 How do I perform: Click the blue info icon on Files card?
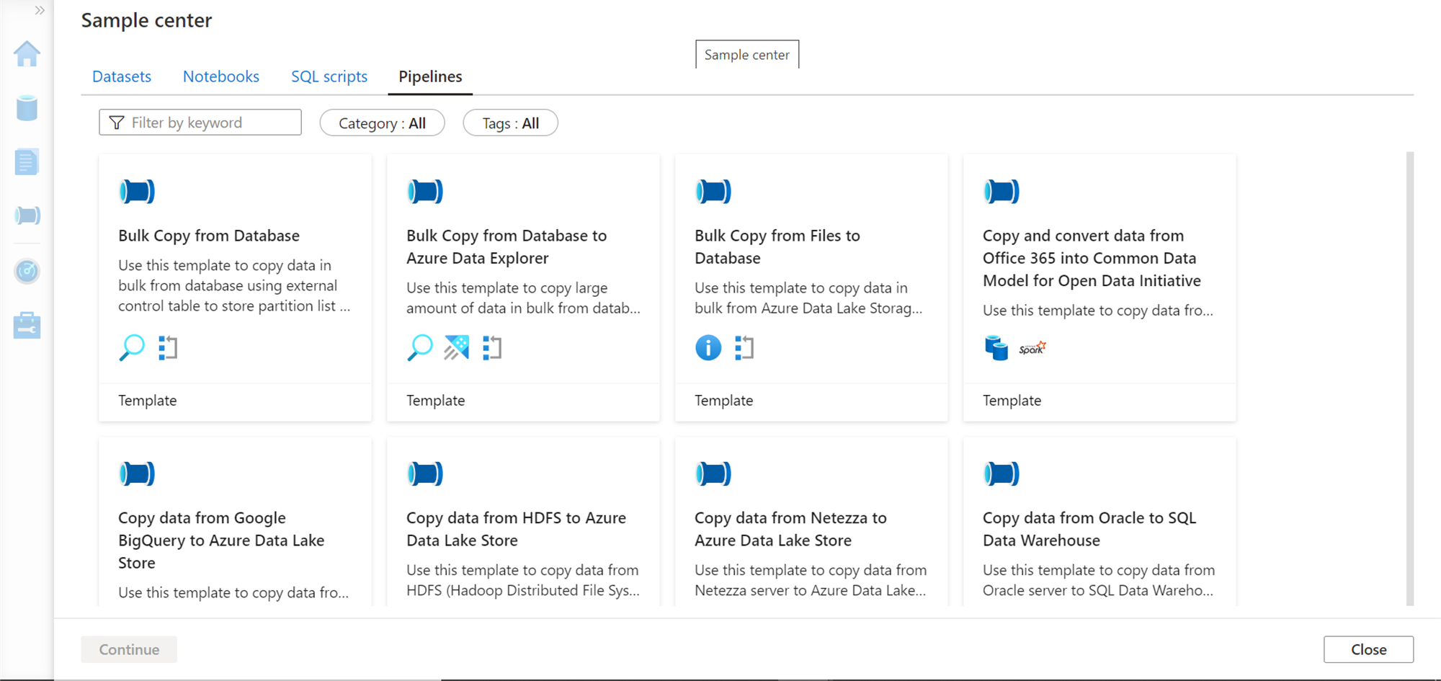tap(708, 348)
